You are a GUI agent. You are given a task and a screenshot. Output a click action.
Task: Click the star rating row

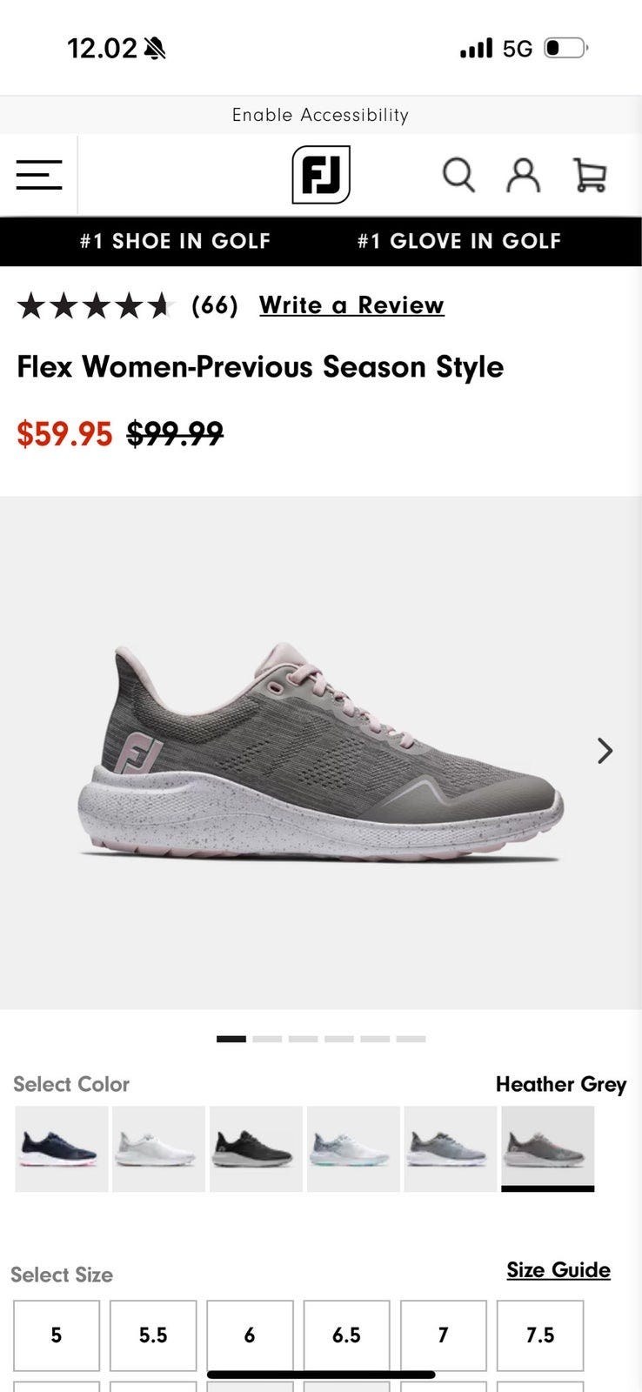[94, 305]
